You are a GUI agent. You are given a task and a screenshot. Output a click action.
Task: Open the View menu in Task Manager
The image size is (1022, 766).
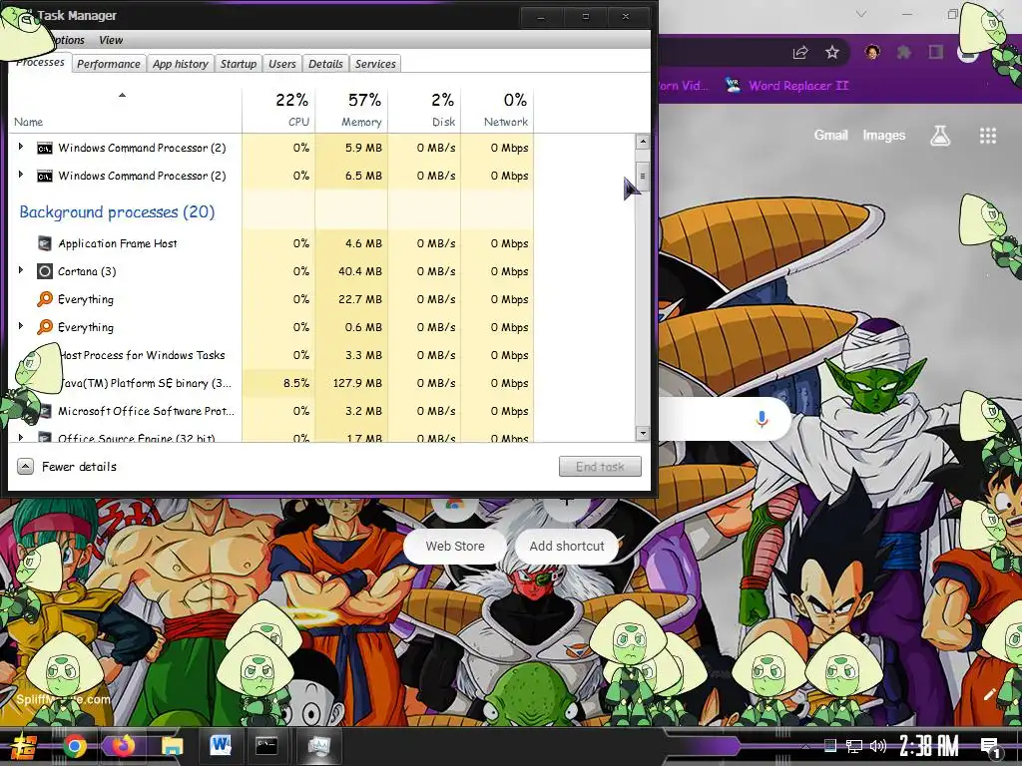click(111, 40)
